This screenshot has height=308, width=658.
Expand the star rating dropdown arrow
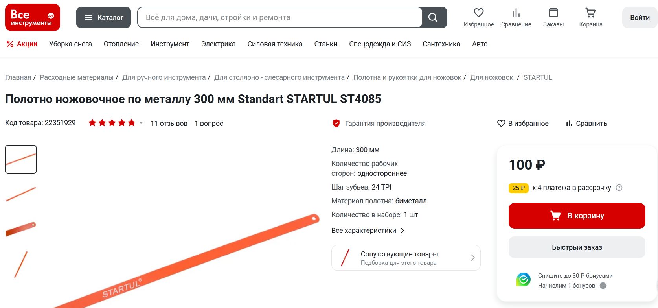point(141,123)
